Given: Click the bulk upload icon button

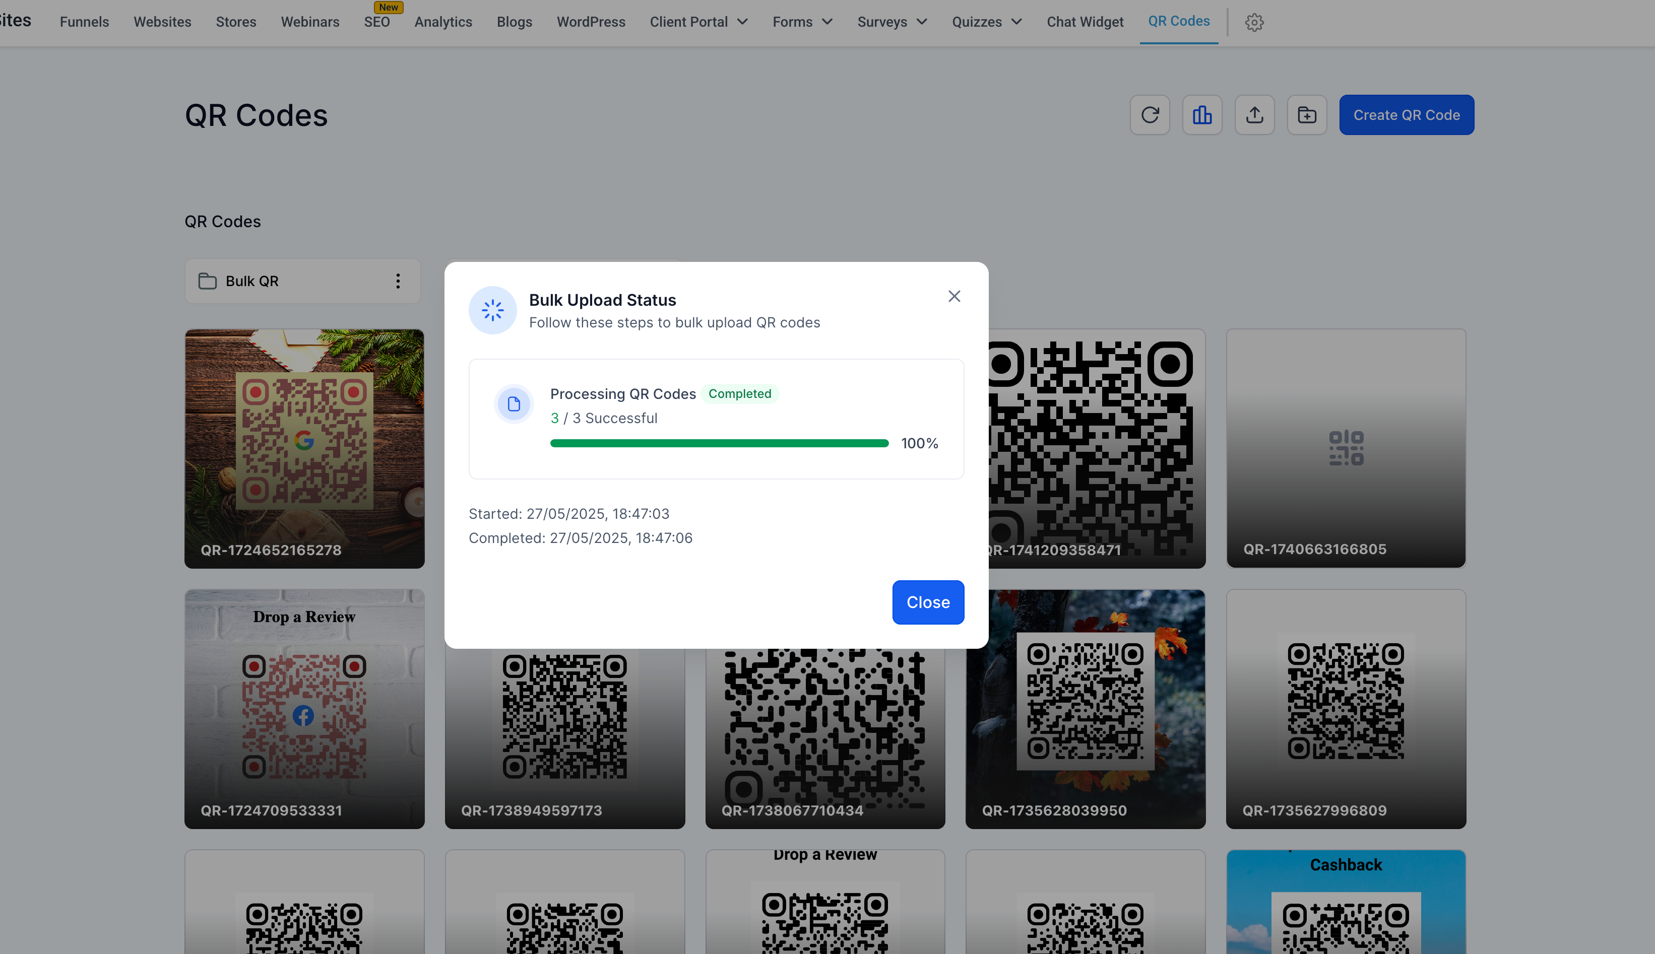Looking at the screenshot, I should 1254,115.
